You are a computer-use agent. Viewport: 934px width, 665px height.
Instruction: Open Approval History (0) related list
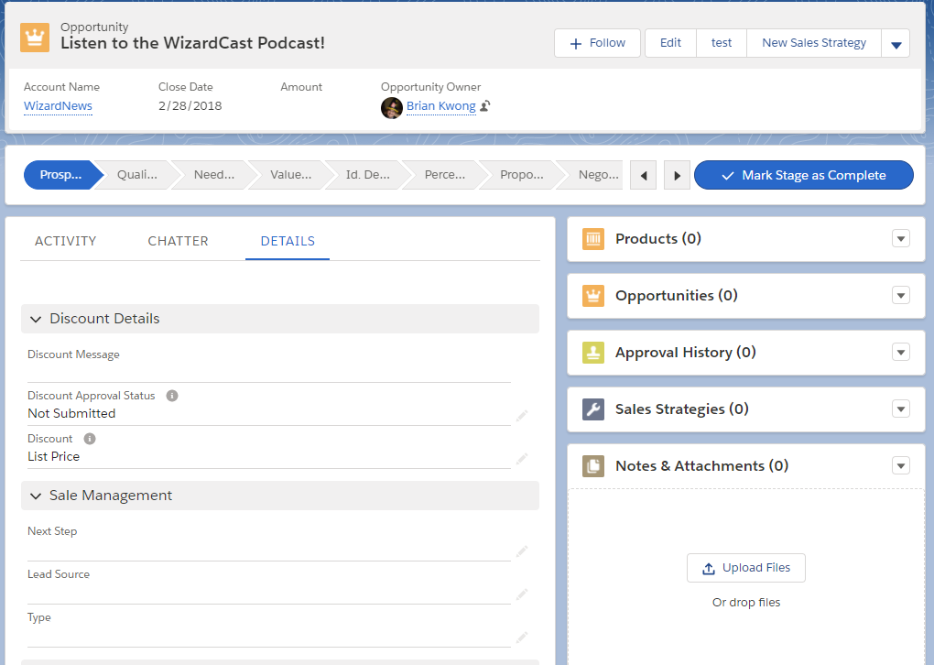click(x=686, y=352)
